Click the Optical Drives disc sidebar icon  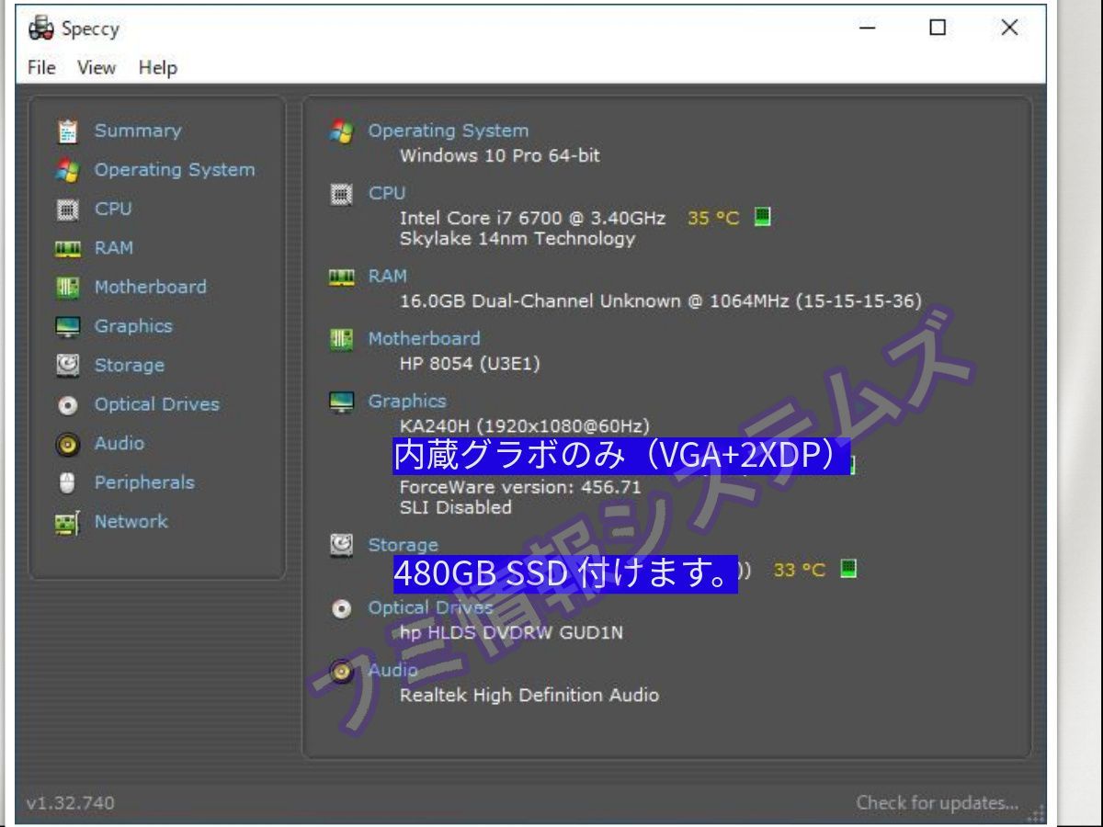click(x=67, y=404)
